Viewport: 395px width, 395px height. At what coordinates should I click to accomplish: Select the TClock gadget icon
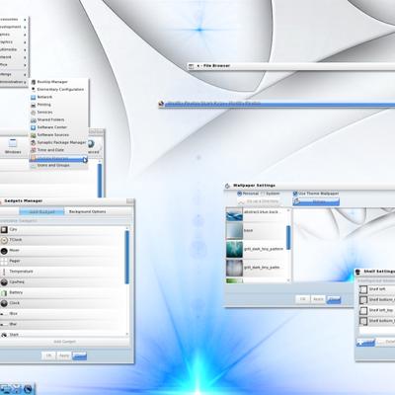pyautogui.click(x=4, y=240)
